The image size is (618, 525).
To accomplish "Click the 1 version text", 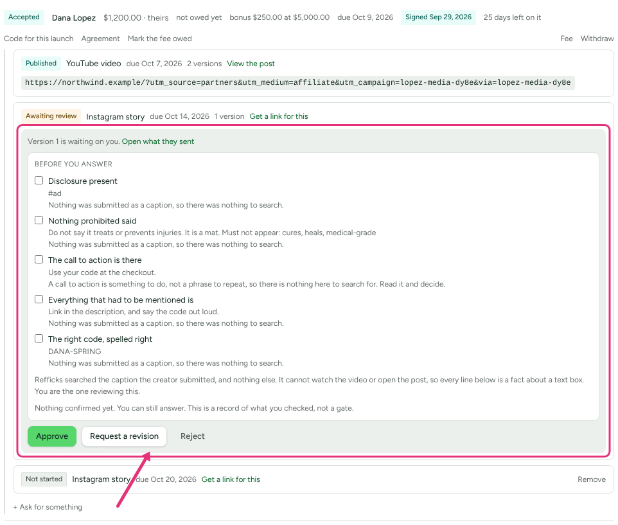I will pos(229,116).
